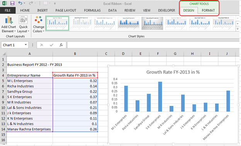Select cell containing value 0.26
This screenshot has width=241, height=146.
click(75, 129)
